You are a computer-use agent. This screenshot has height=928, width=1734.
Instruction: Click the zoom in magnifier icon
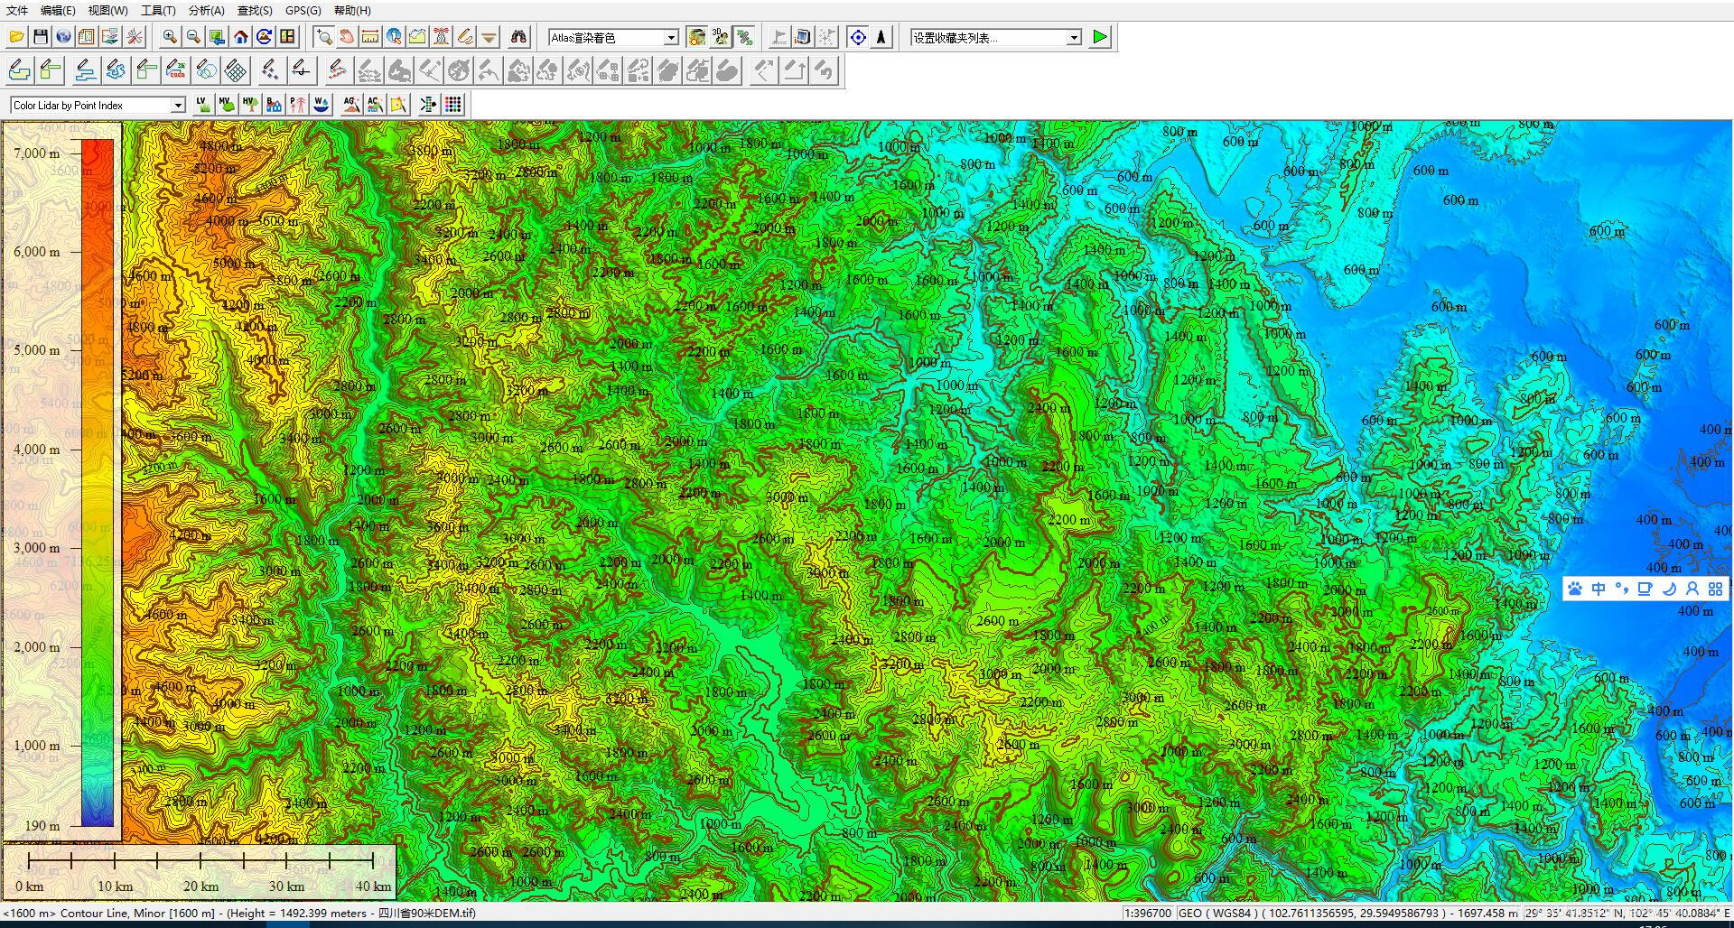coord(170,37)
